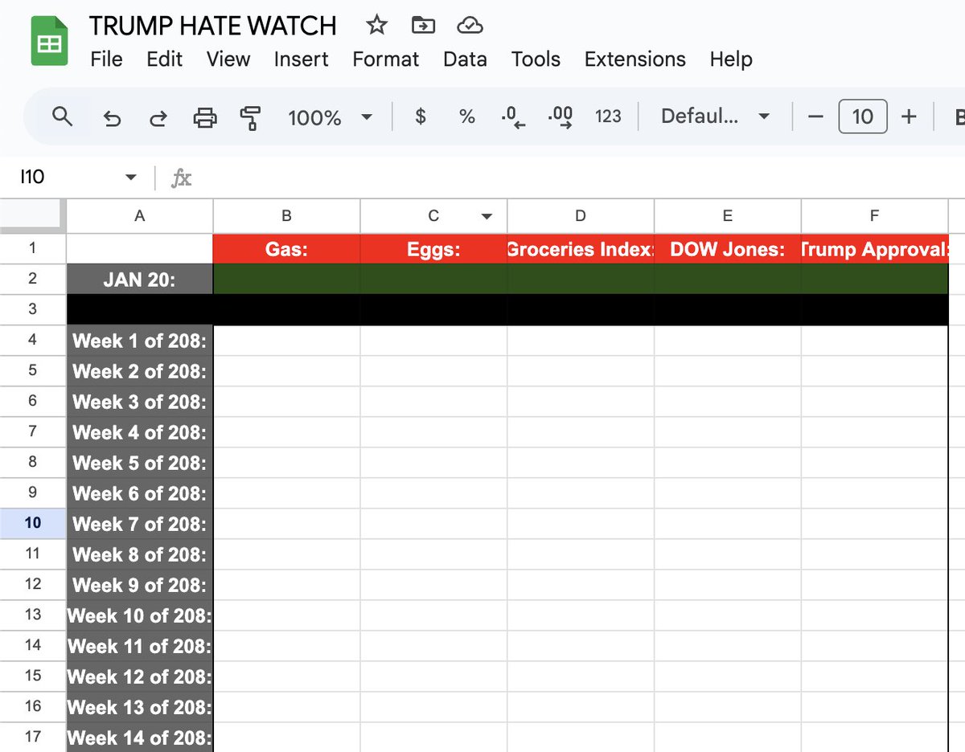Viewport: 965px width, 752px height.
Task: Click the red Gas: header cell
Action: 286,248
